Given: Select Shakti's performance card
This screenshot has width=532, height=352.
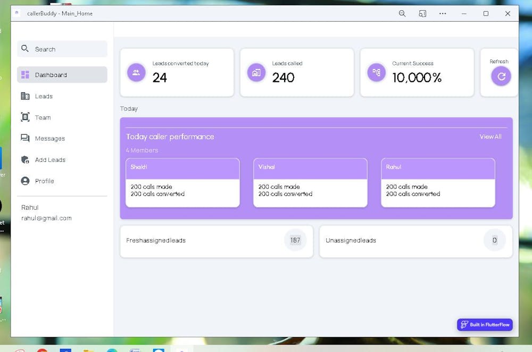Looking at the screenshot, I should point(182,183).
